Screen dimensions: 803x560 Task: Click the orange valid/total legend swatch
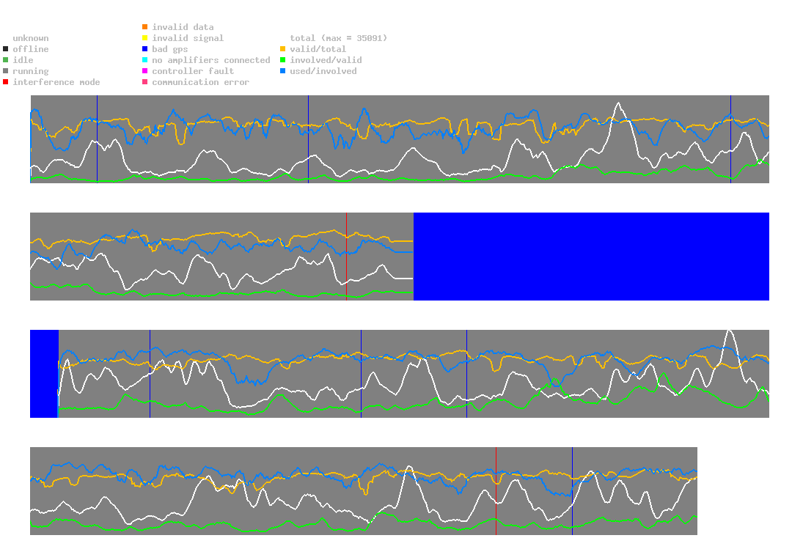(282, 48)
